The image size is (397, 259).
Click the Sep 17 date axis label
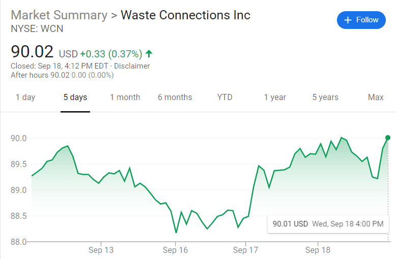tap(246, 250)
